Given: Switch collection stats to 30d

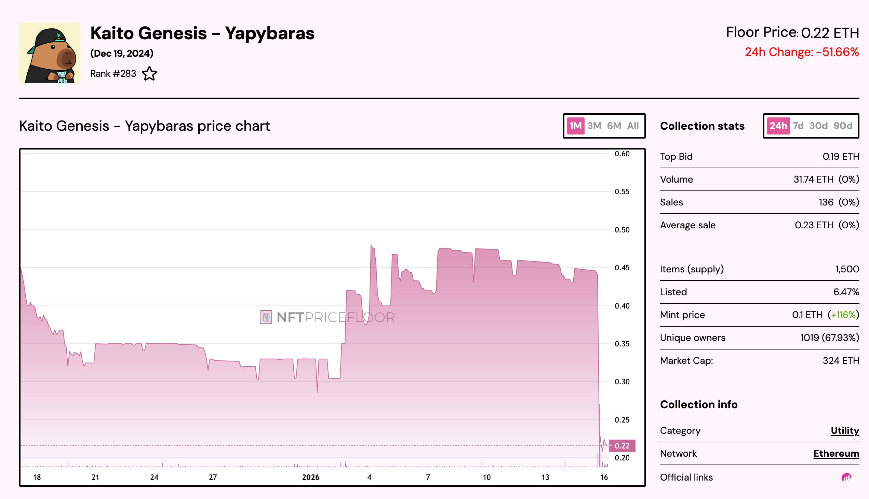Looking at the screenshot, I should (818, 126).
